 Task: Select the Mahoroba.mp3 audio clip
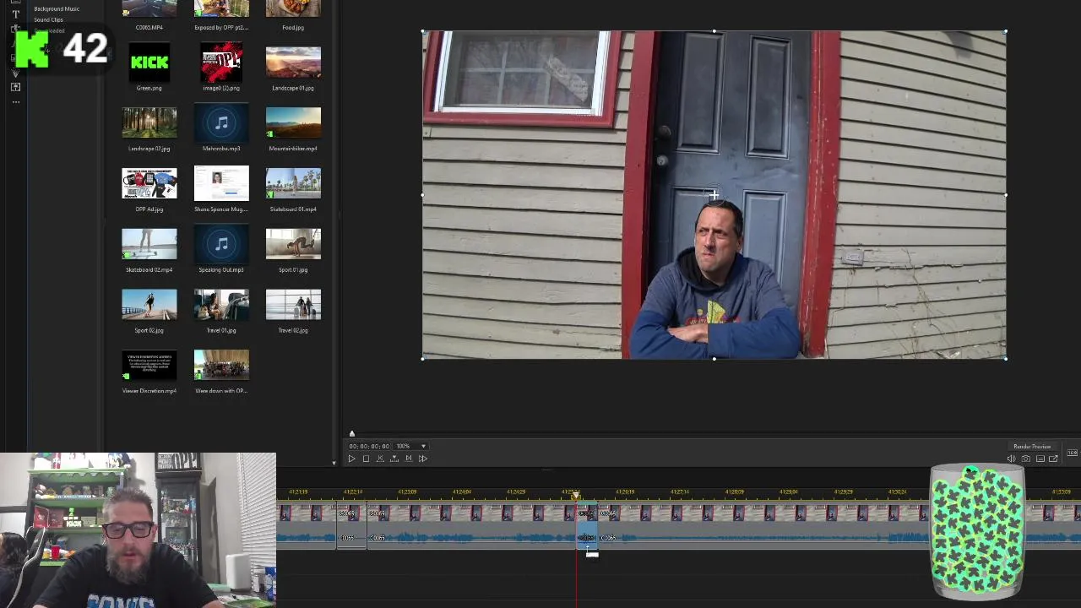[221, 122]
